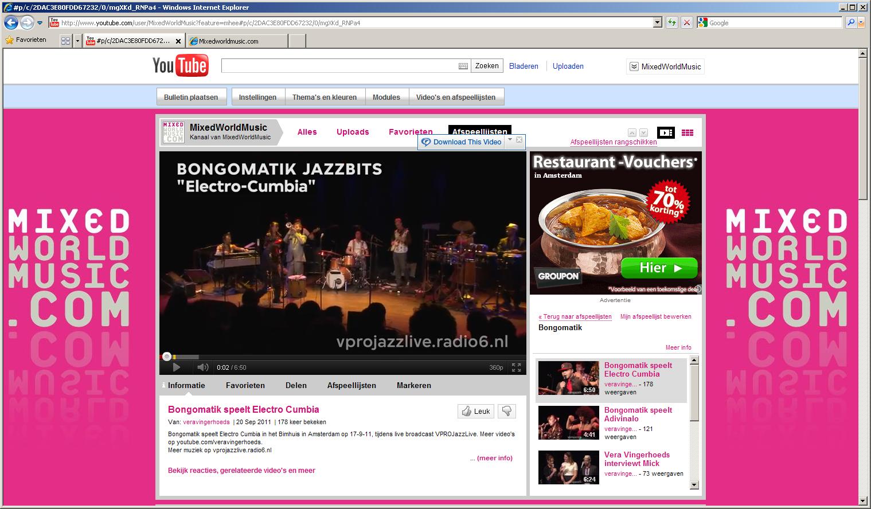
Task: Open the Uploaden link
Action: coord(568,66)
